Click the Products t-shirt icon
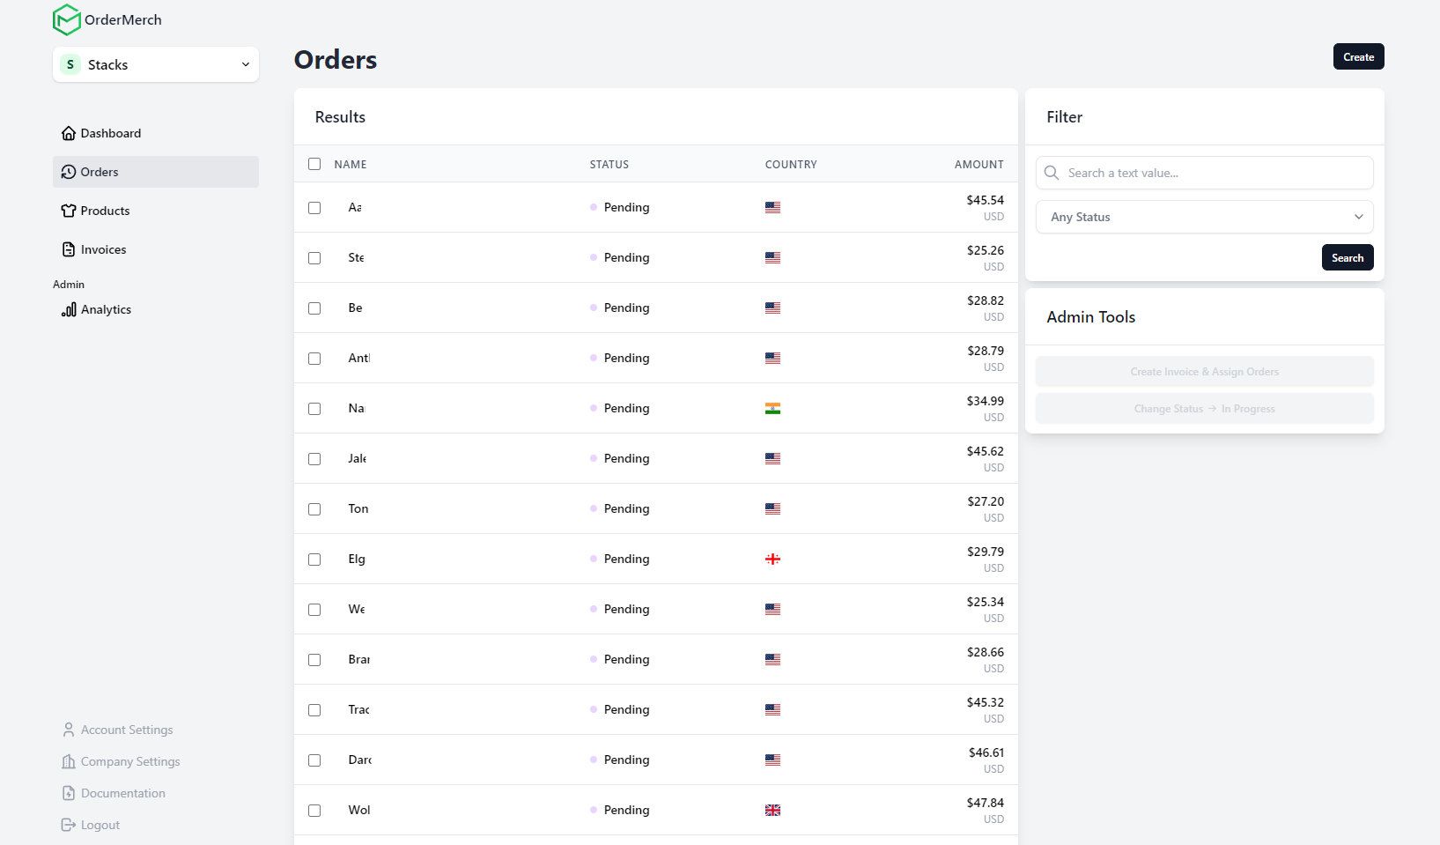The image size is (1440, 845). click(x=69, y=211)
